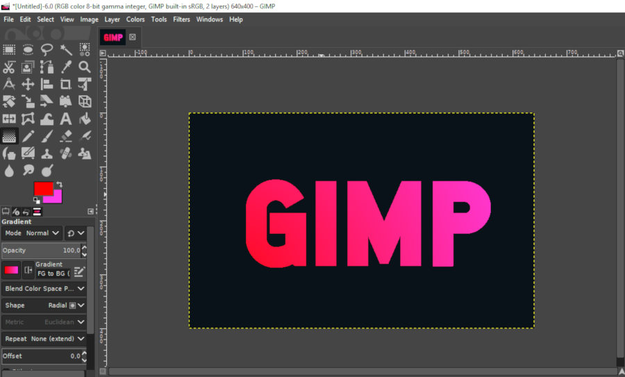
Task: Switch to the Tool Options tab
Action: click(x=6, y=212)
